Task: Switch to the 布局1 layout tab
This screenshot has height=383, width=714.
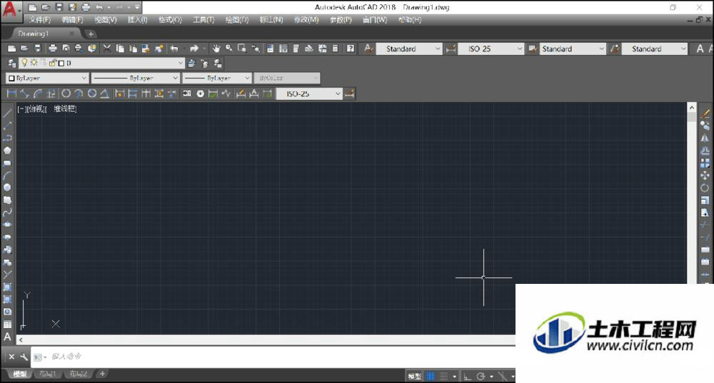Action: [x=47, y=374]
